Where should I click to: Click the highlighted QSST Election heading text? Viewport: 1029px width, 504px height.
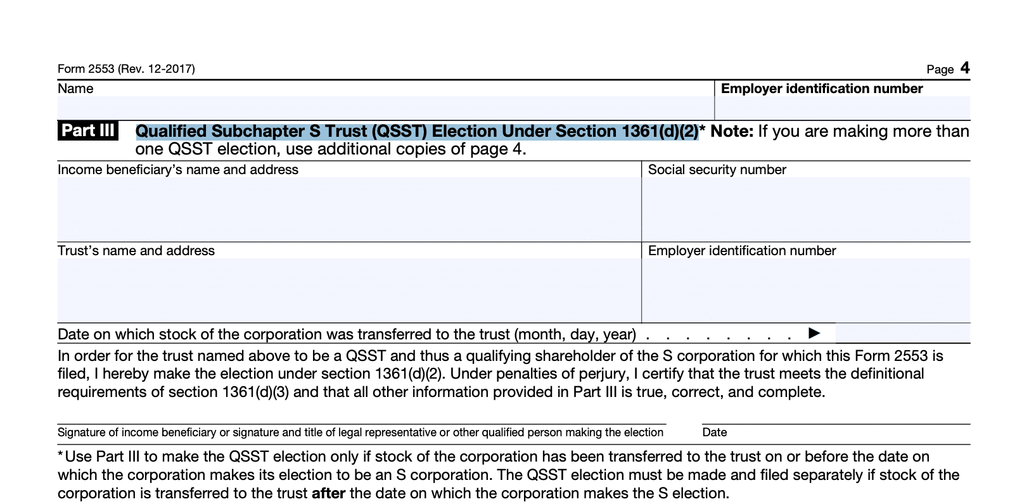click(417, 131)
